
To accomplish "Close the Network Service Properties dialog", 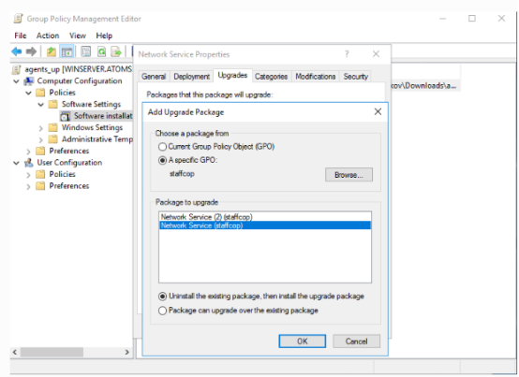I will click(x=376, y=54).
